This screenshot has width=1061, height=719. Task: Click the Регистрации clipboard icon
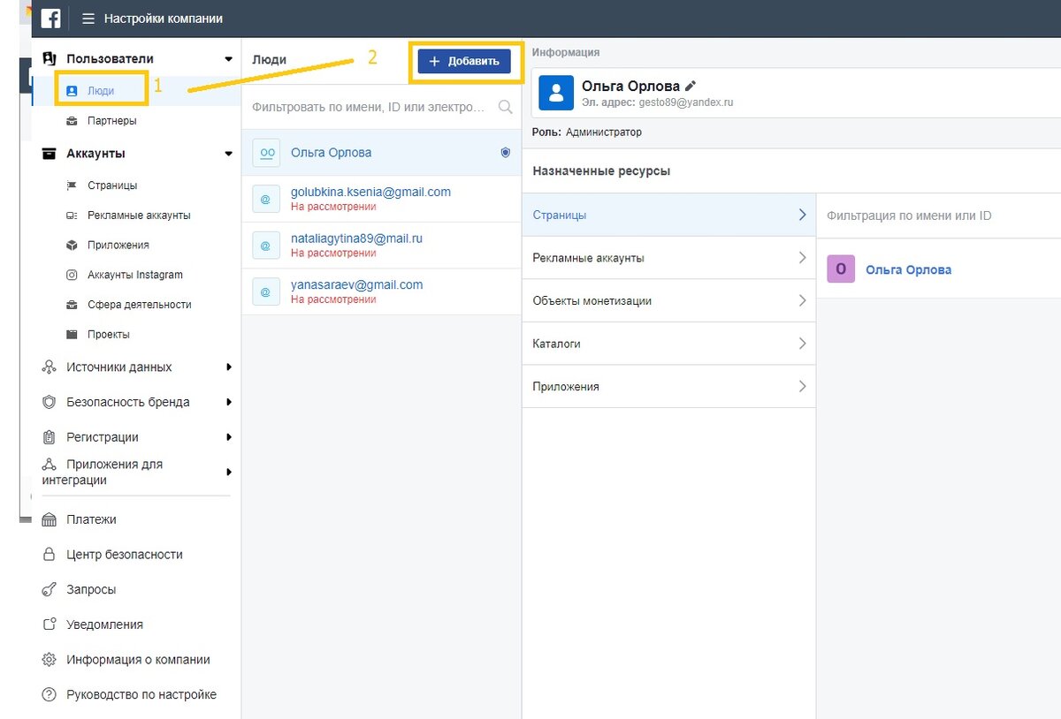click(50, 437)
